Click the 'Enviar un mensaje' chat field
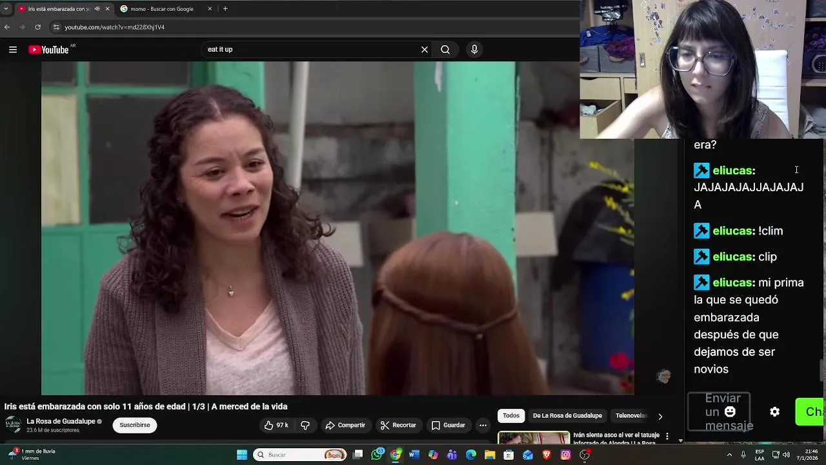The width and height of the screenshot is (826, 465). coord(718,411)
